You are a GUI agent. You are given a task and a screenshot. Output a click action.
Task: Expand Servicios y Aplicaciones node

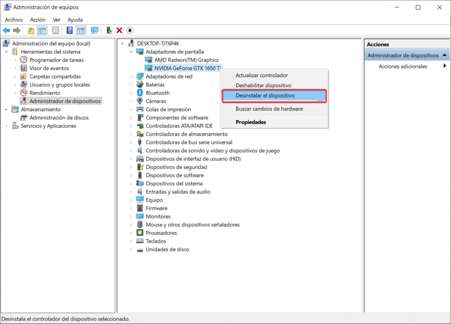[7, 126]
